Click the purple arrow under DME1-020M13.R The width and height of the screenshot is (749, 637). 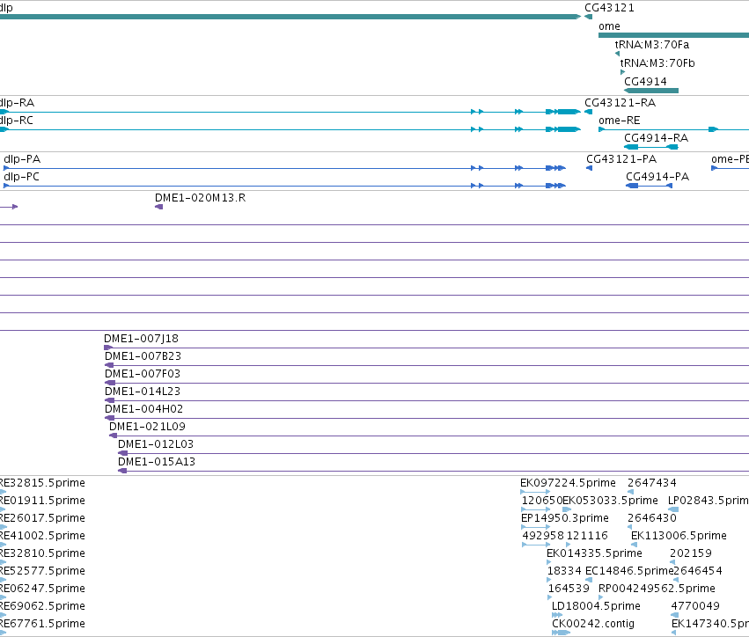(x=159, y=207)
